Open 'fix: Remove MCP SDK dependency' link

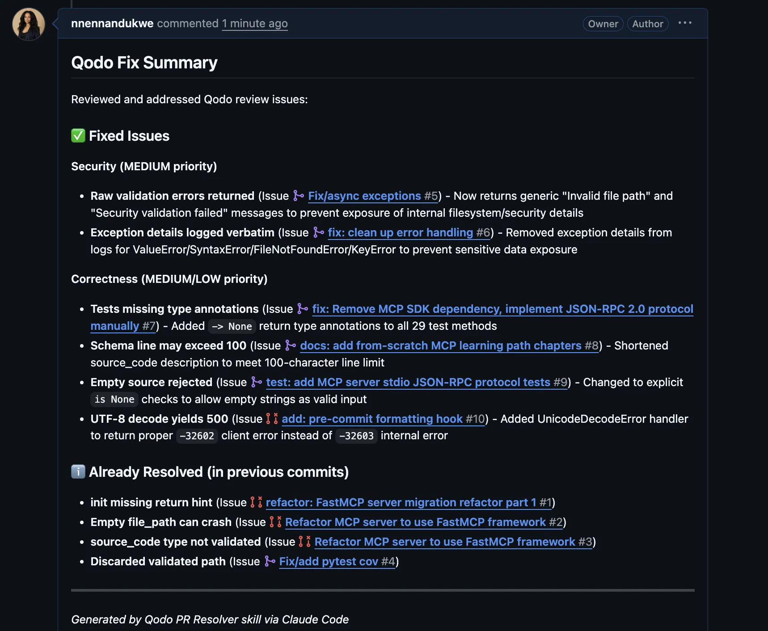(502, 309)
